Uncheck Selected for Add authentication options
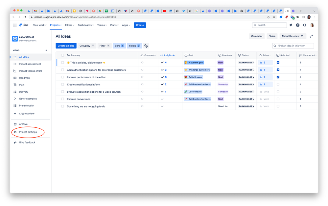 click(278, 70)
